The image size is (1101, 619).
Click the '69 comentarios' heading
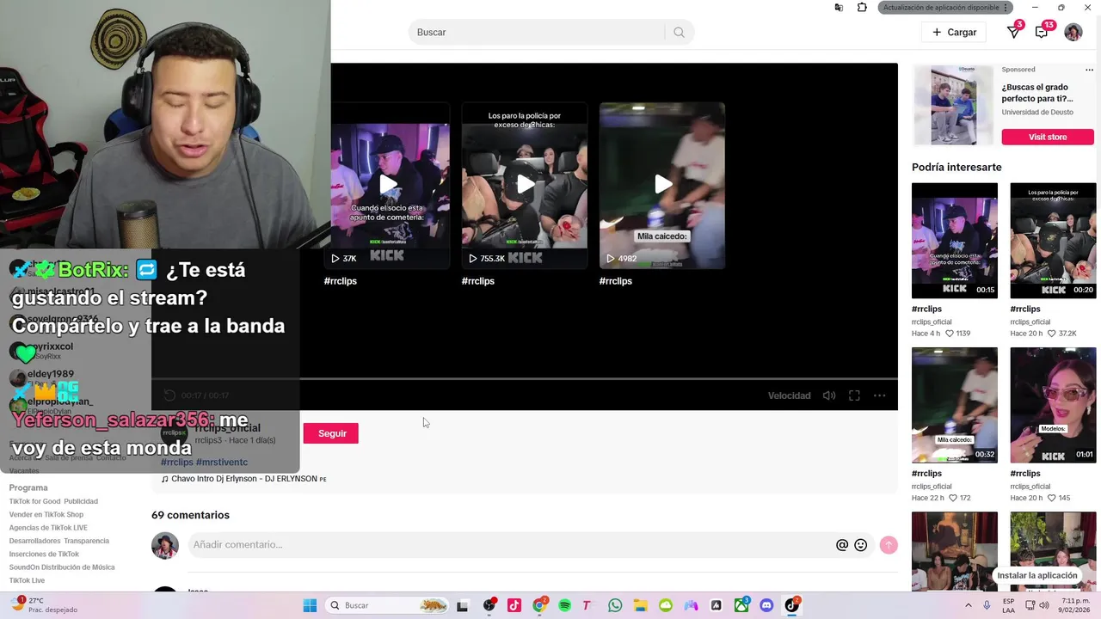pyautogui.click(x=190, y=515)
